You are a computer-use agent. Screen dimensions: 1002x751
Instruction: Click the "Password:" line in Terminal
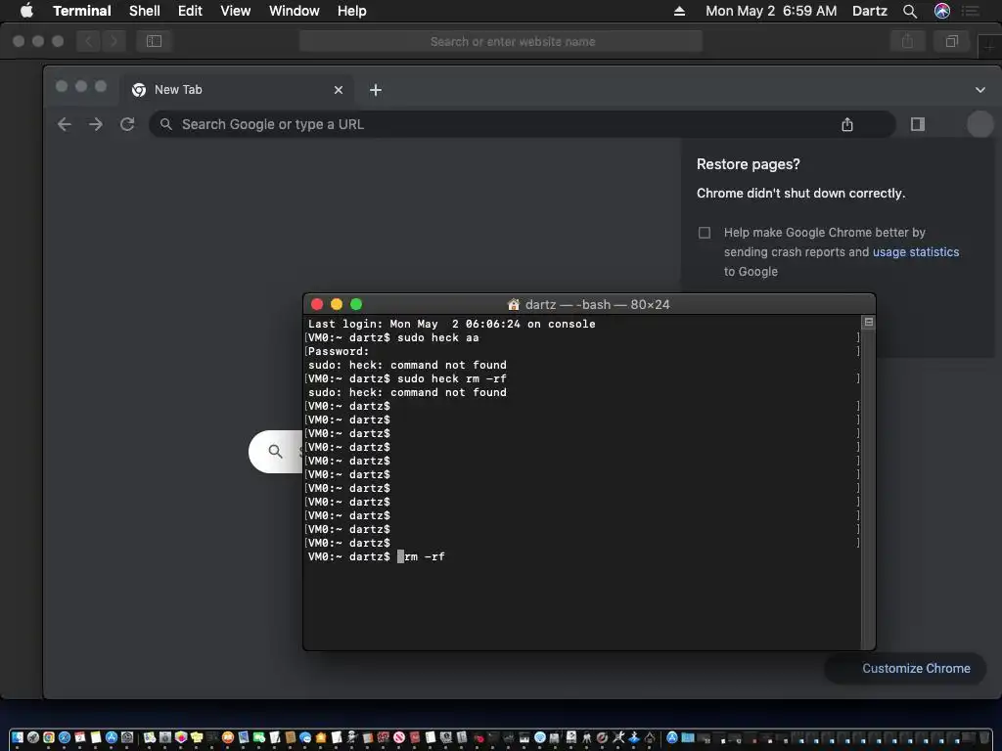pos(338,351)
